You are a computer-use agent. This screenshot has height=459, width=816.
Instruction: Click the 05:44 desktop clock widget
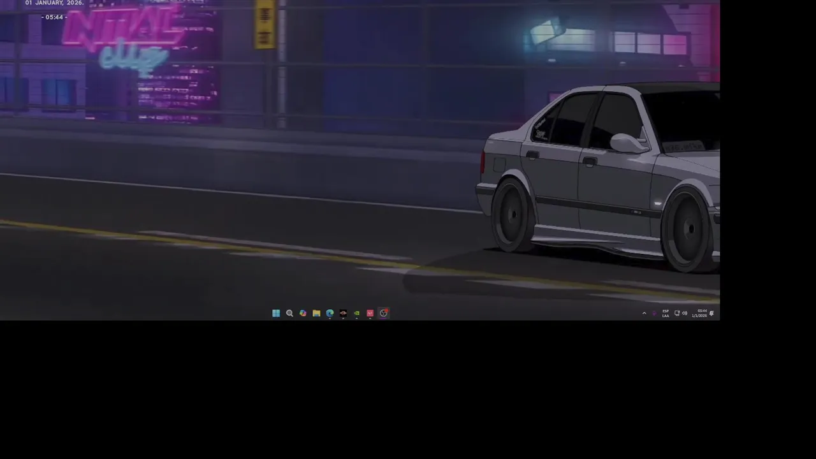coord(55,17)
